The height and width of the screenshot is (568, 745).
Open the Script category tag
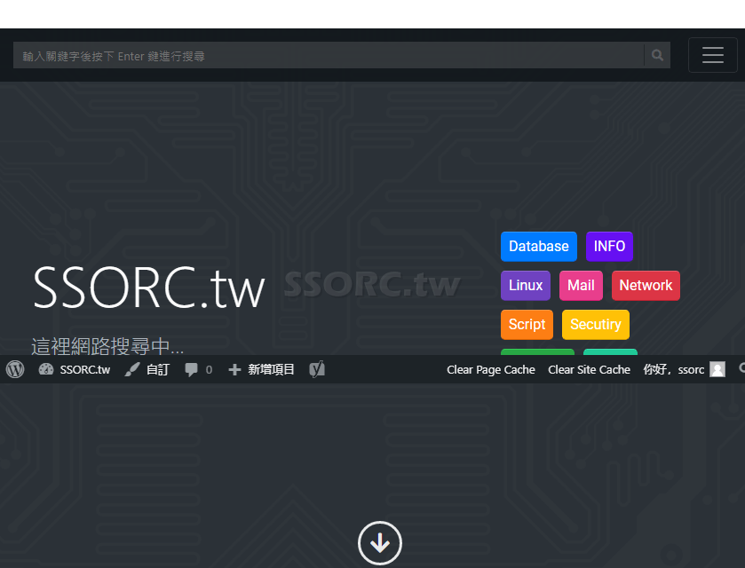[527, 324]
